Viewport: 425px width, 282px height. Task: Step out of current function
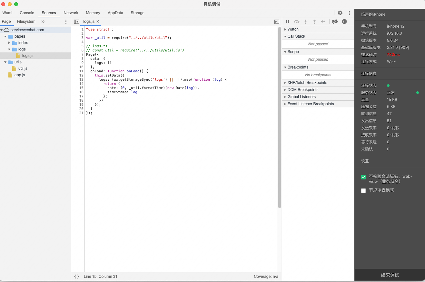(314, 22)
